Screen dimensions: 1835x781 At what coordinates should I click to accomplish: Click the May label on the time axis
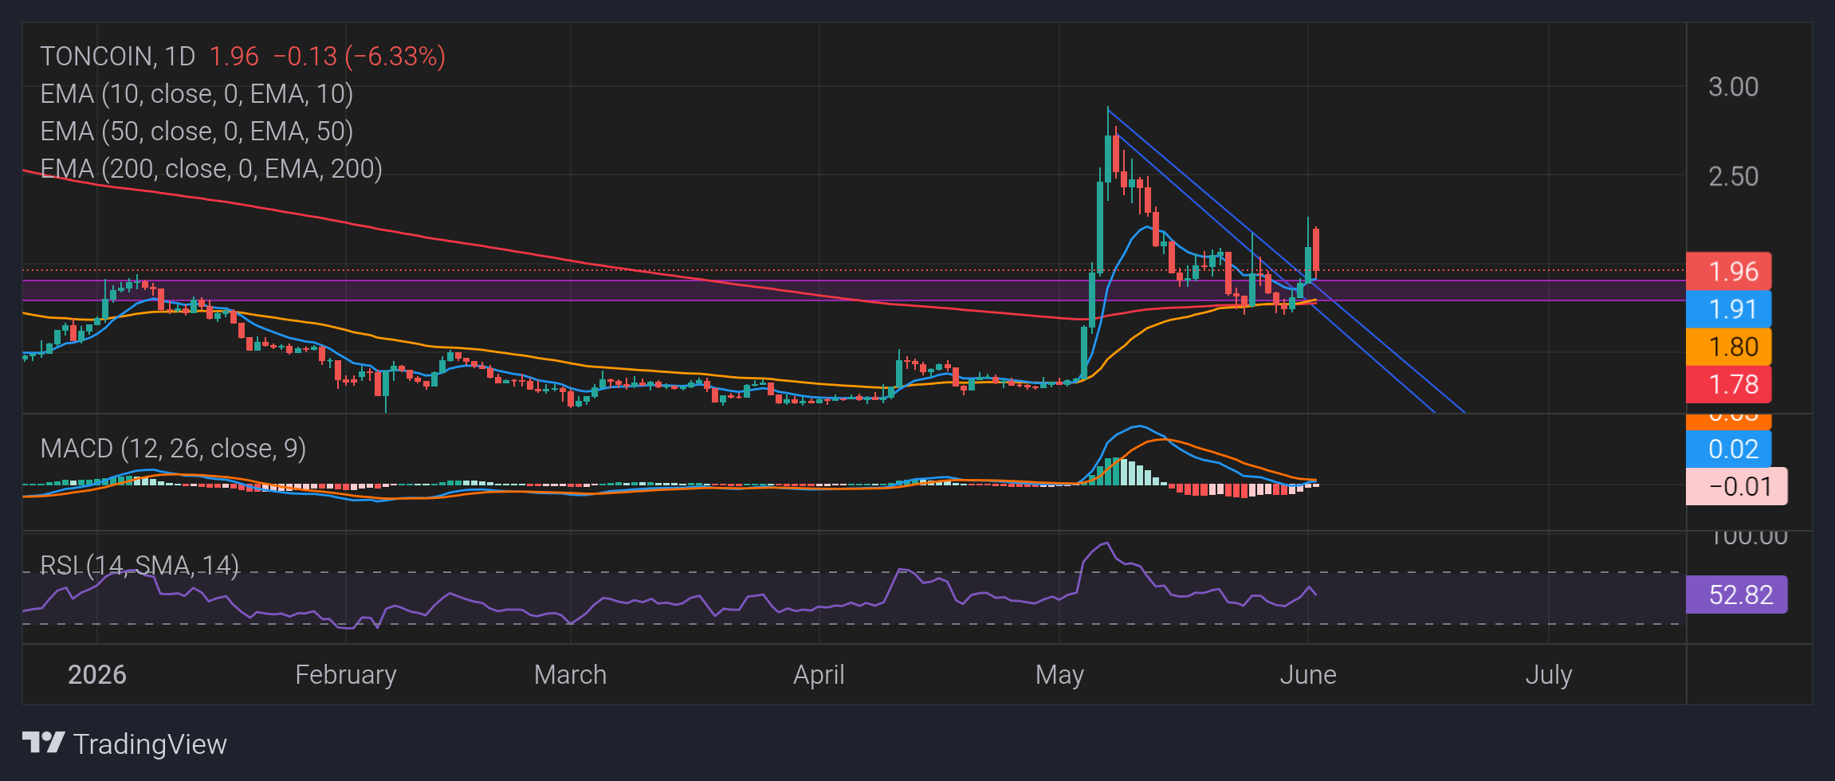[x=1059, y=675]
